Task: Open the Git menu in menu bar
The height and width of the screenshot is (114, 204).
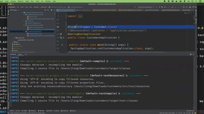Action: tap(42, 1)
